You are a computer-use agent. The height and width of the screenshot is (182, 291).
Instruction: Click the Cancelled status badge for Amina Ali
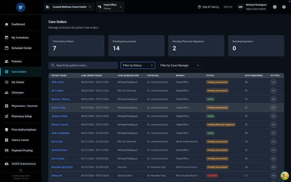(x=212, y=175)
